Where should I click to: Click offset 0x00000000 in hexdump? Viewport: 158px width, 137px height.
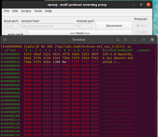pyautogui.click(x=10, y=54)
